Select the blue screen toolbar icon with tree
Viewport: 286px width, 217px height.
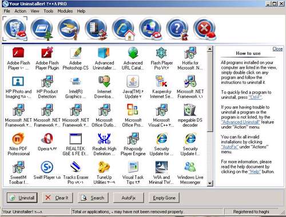(42, 29)
